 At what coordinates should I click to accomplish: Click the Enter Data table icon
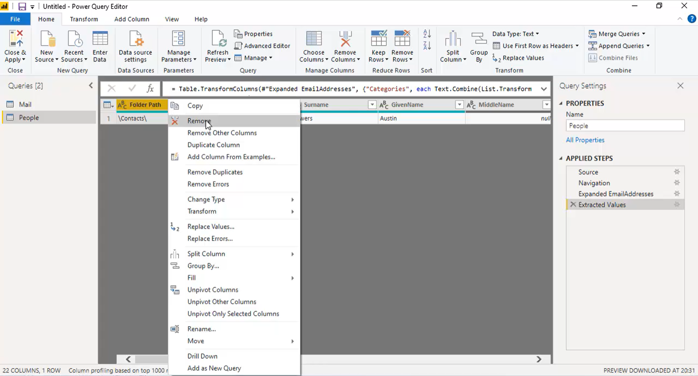tap(100, 39)
